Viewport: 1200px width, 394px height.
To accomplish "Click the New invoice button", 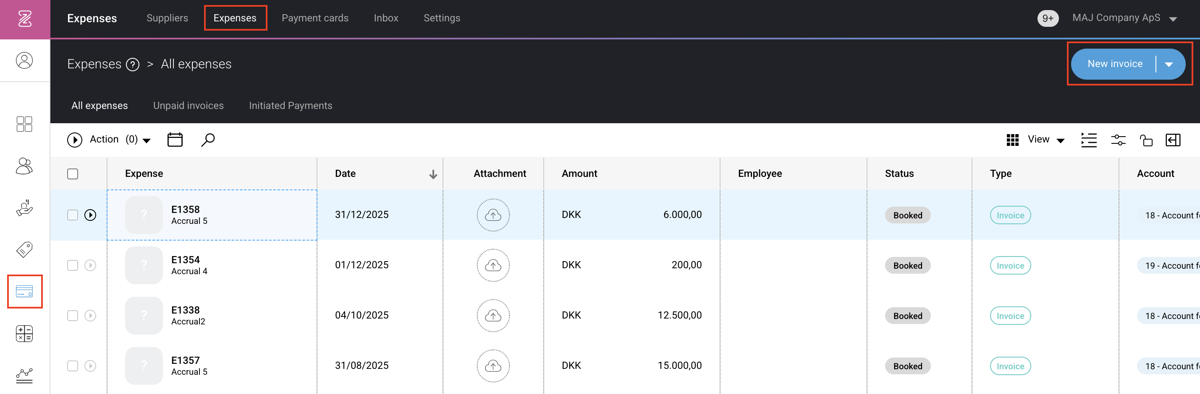I will point(1115,64).
